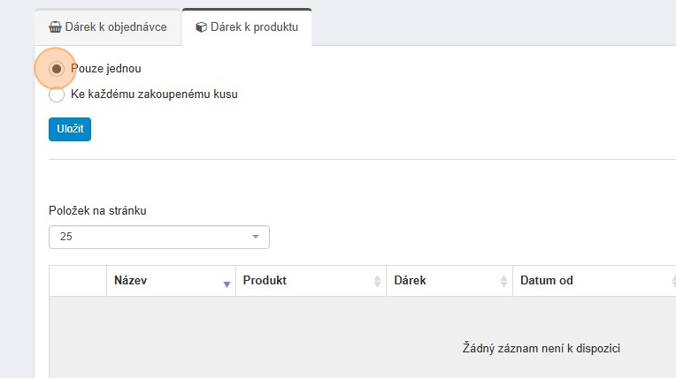Open the items per page dropdown
Image resolution: width=676 pixels, height=378 pixels.
(158, 237)
